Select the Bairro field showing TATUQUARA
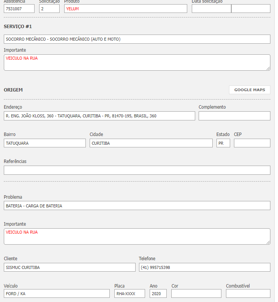The height and width of the screenshot is (302, 278). tap(45, 143)
